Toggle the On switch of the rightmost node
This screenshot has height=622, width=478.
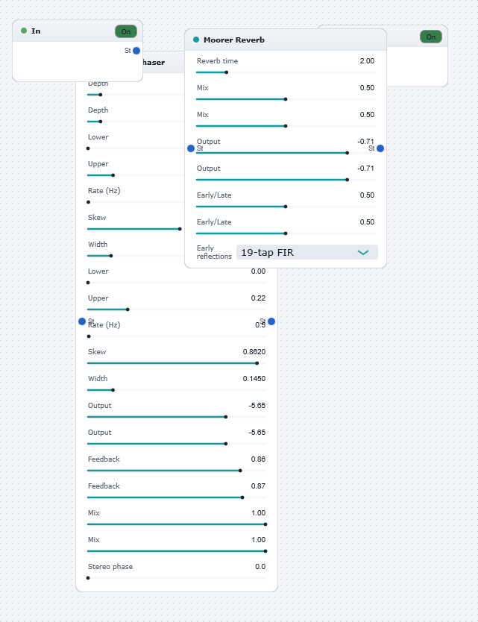click(x=431, y=37)
